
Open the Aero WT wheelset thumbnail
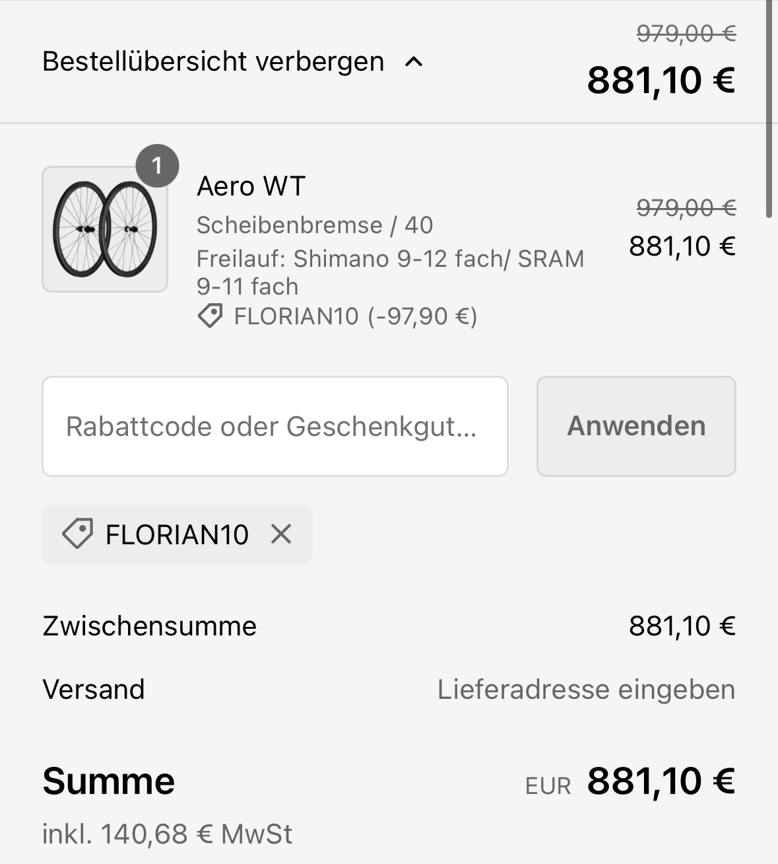point(105,229)
